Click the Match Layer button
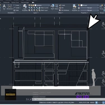105x105 pixels. click(x=43, y=10)
